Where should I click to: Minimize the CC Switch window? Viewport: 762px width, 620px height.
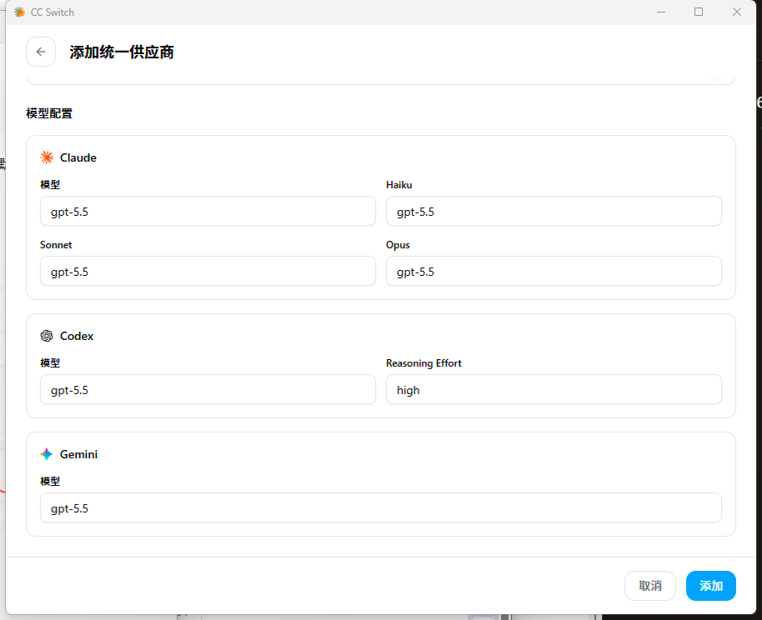click(x=661, y=12)
